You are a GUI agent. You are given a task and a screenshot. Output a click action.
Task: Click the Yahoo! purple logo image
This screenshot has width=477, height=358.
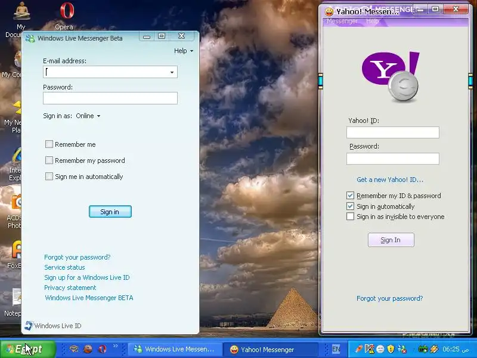coord(391,77)
